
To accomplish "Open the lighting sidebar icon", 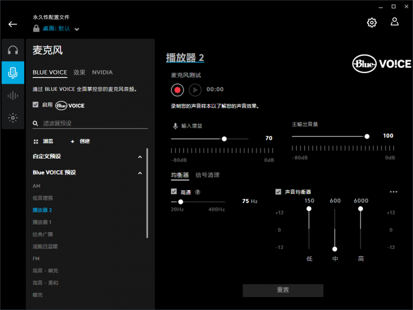I will coord(13,118).
